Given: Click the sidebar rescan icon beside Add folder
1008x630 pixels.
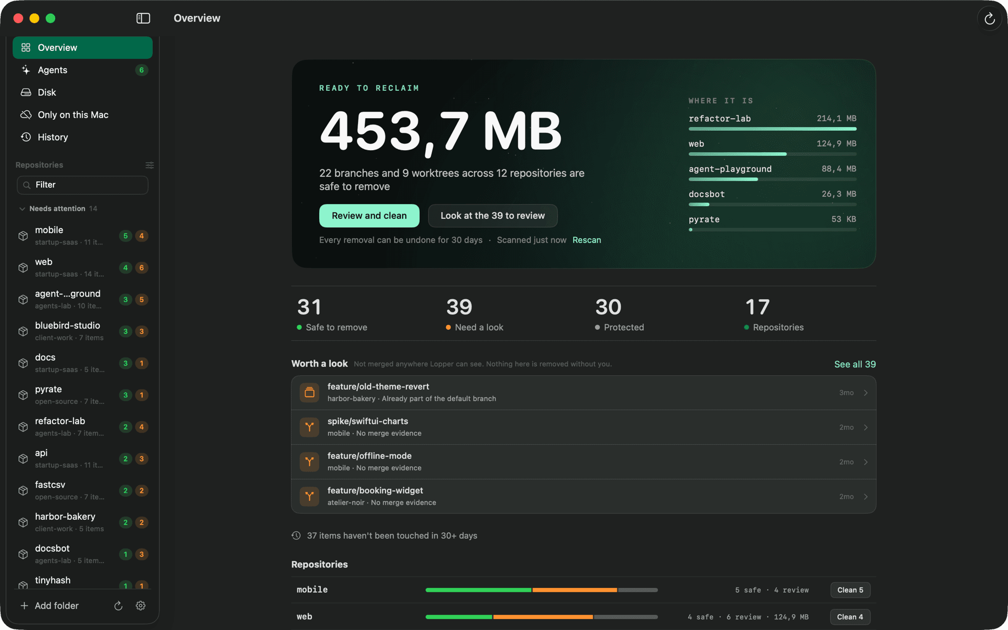Looking at the screenshot, I should pyautogui.click(x=119, y=606).
